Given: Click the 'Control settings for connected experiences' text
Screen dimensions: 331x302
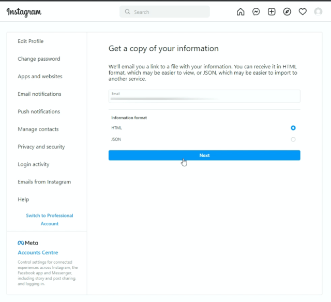Looking at the screenshot, I should [48, 273].
